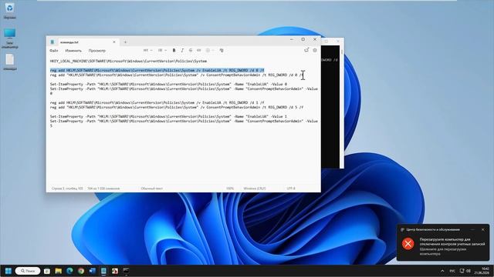Open notification options three-dot menu
The width and height of the screenshot is (494, 277).
(x=472, y=229)
